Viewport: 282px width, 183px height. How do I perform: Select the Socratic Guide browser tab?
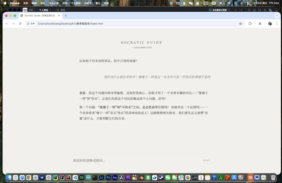pos(40,15)
